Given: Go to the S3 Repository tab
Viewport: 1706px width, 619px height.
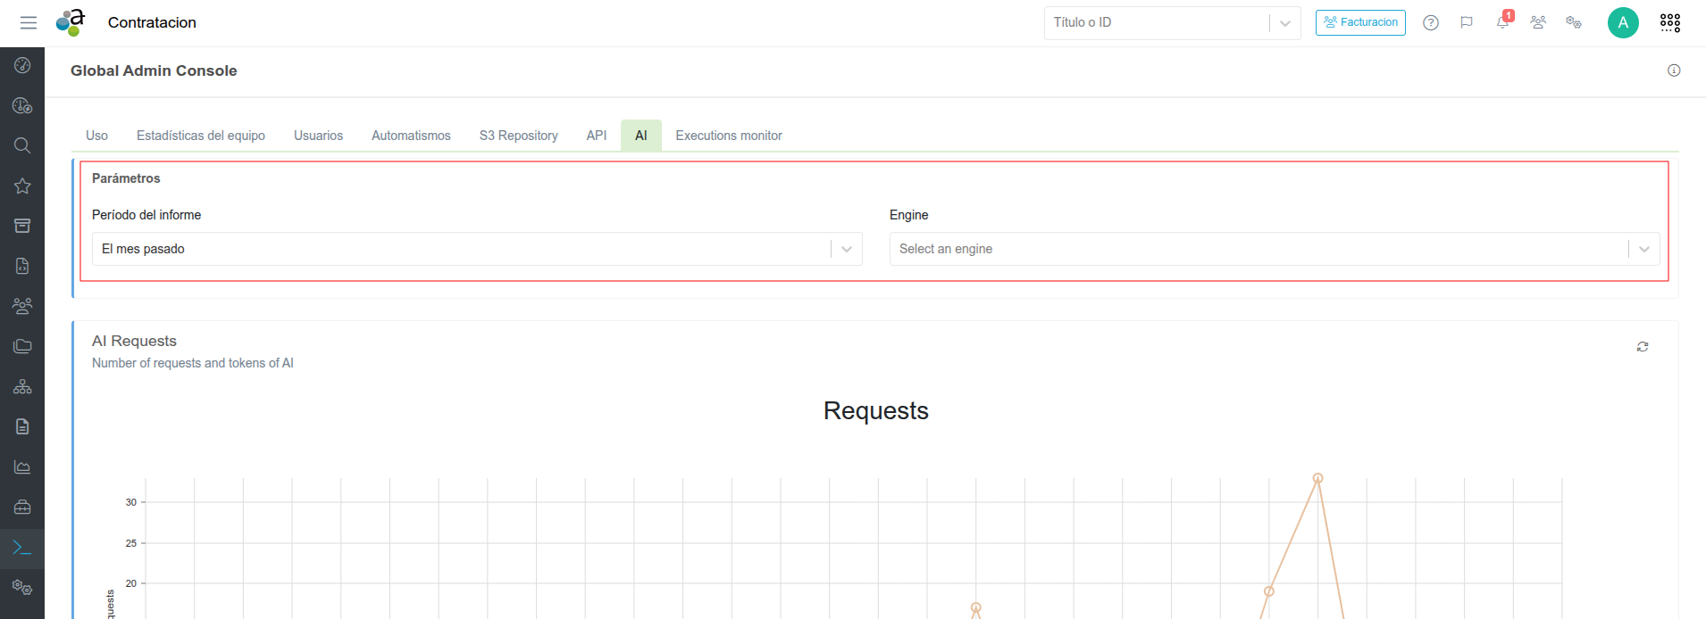Looking at the screenshot, I should 518,136.
